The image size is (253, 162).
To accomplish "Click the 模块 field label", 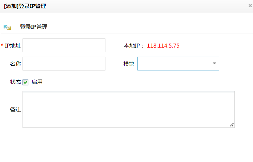I will point(129,64).
